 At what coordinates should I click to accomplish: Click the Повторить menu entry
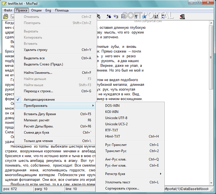pyautogui.click(x=56, y=23)
